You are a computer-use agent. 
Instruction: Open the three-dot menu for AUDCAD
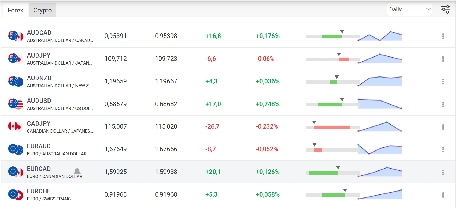pyautogui.click(x=443, y=36)
